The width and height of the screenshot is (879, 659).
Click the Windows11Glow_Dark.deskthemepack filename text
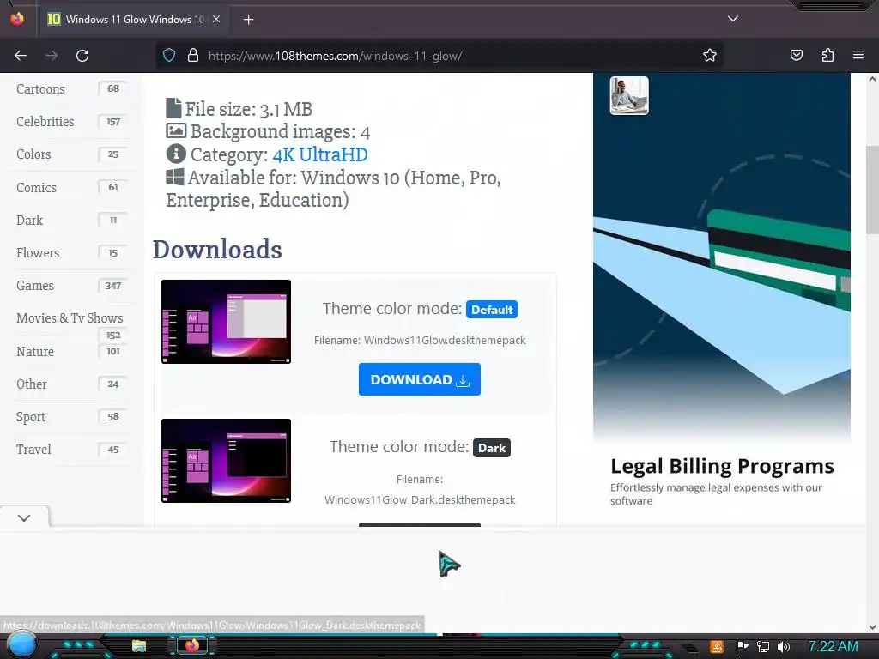click(x=419, y=500)
